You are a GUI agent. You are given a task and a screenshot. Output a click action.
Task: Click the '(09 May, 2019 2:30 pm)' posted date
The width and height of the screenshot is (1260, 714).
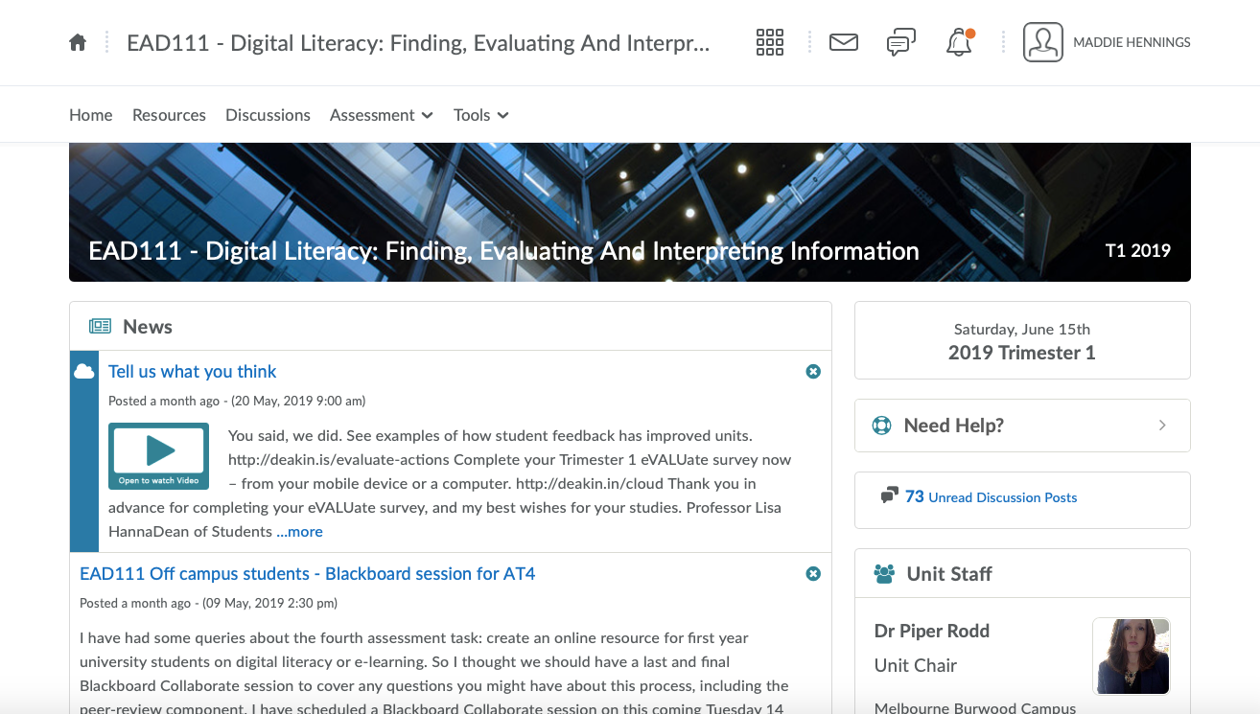pos(269,603)
